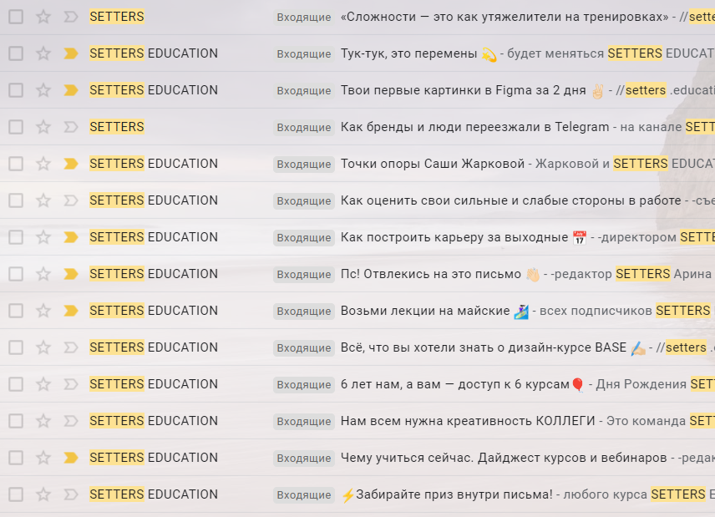
Task: Toggle importance marker on 'Тук-тук, это перемены'
Action: point(71,53)
